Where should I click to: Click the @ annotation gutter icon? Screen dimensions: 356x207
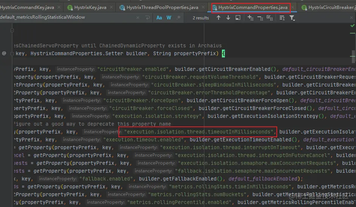(x=4, y=53)
